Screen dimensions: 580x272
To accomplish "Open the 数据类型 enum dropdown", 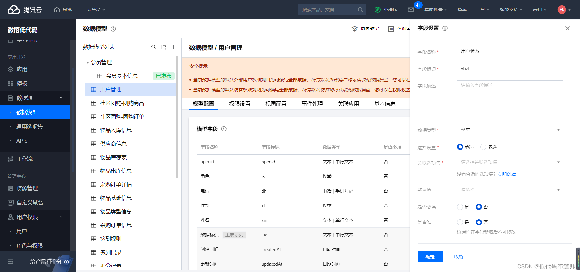I will pyautogui.click(x=510, y=130).
